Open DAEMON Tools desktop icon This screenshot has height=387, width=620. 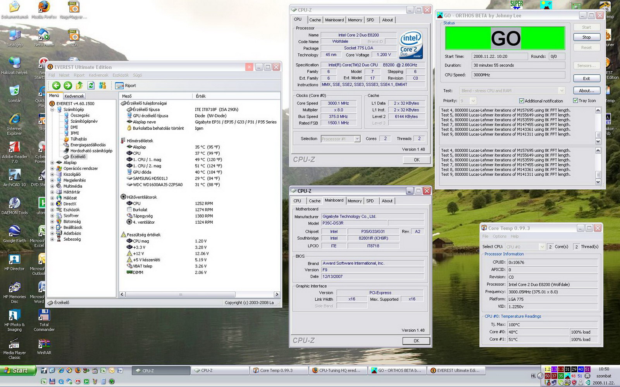pos(14,206)
